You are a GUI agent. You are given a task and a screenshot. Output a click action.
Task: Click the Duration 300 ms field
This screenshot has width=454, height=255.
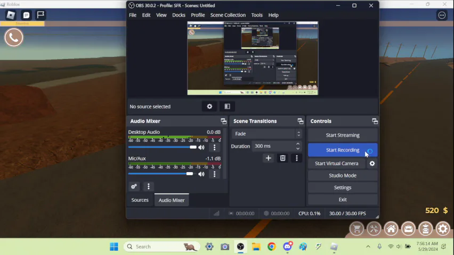[277, 146]
